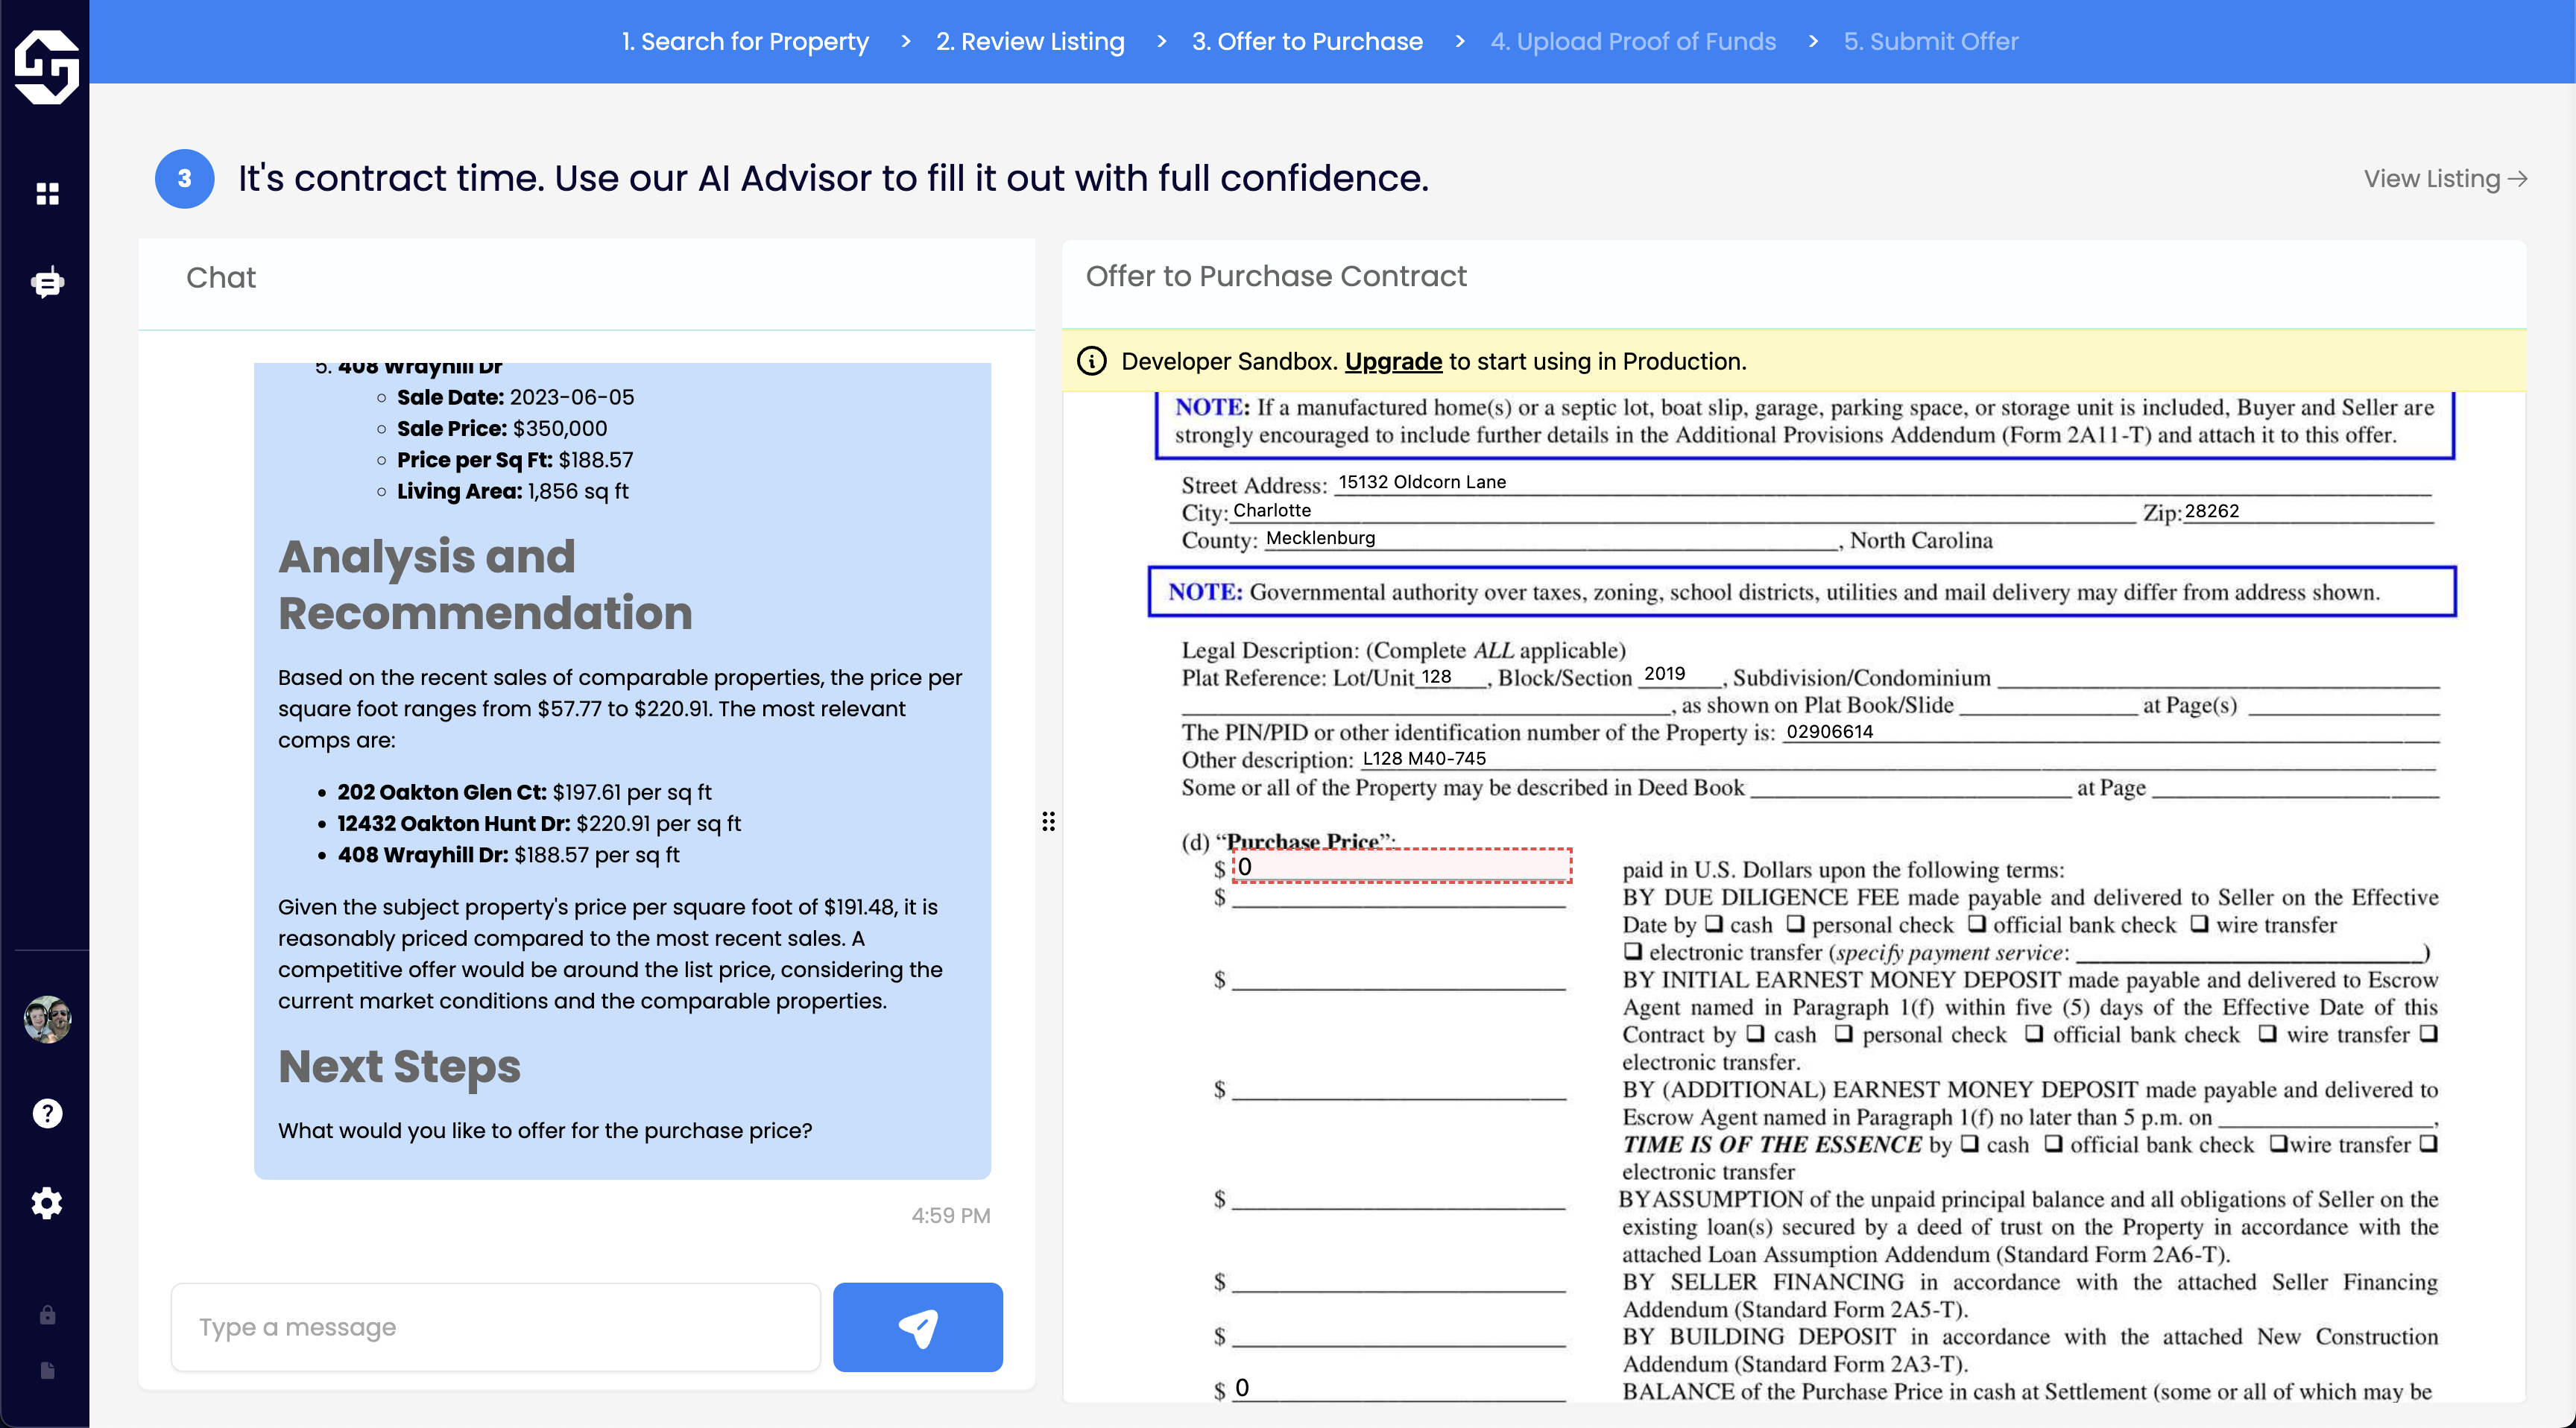Click the document icon at sidebar bottom
2576x1428 pixels.
(47, 1370)
